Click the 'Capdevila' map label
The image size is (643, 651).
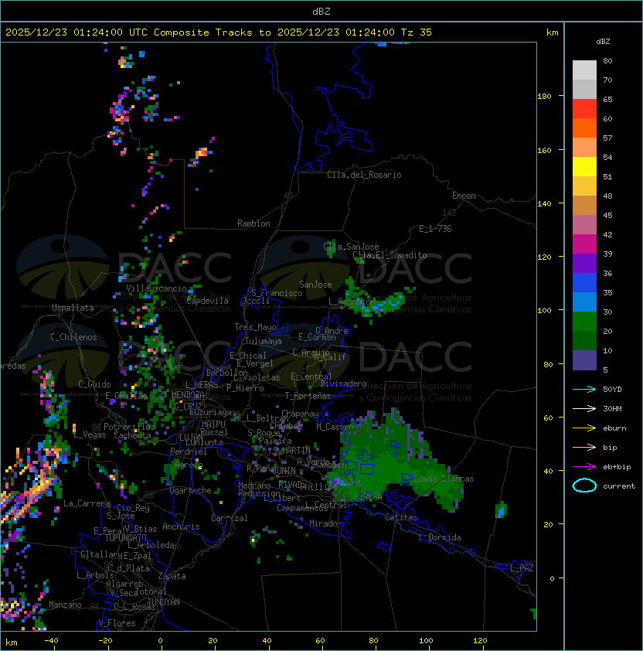click(x=208, y=301)
